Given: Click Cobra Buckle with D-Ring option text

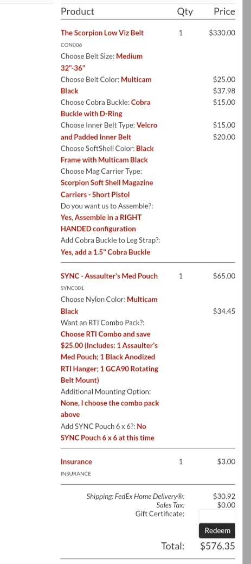Looking at the screenshot, I should (x=106, y=108).
